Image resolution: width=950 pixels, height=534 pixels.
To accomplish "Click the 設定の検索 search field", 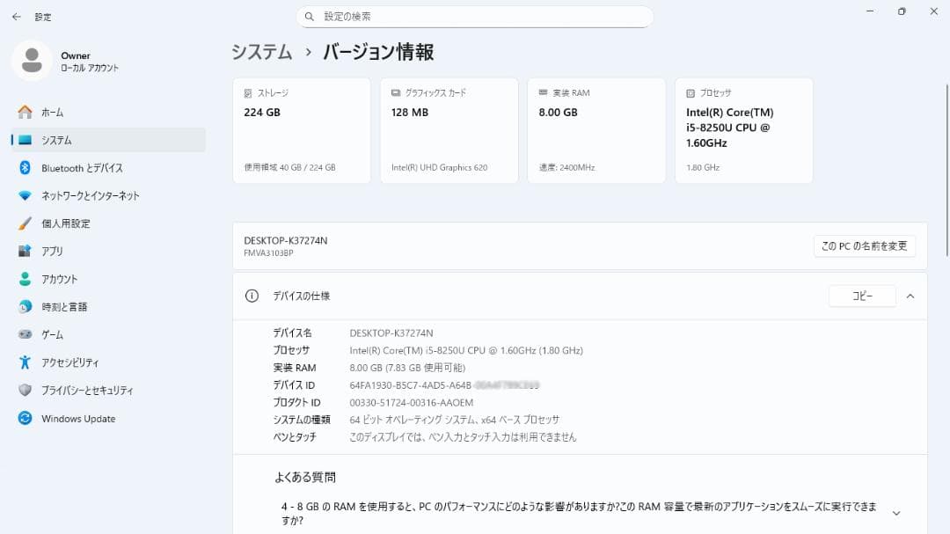I will pyautogui.click(x=475, y=16).
